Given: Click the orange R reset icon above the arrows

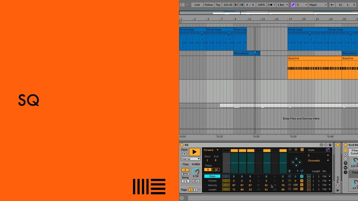Looking at the screenshot, I should tap(296, 150).
